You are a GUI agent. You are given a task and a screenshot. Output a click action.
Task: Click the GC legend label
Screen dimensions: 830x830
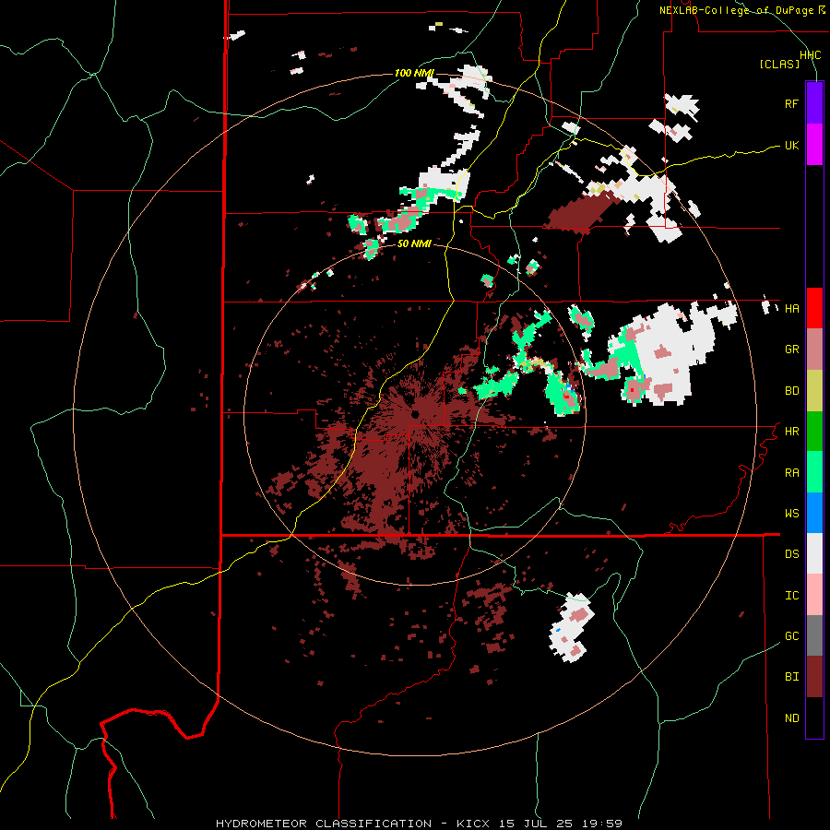(791, 636)
